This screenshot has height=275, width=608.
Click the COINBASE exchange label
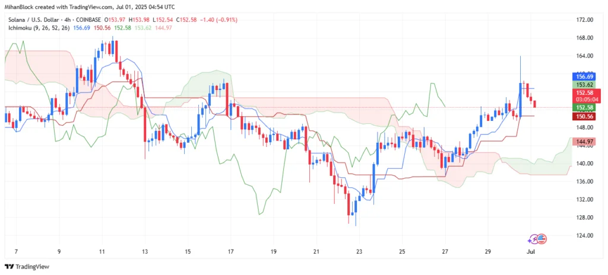[x=88, y=20]
